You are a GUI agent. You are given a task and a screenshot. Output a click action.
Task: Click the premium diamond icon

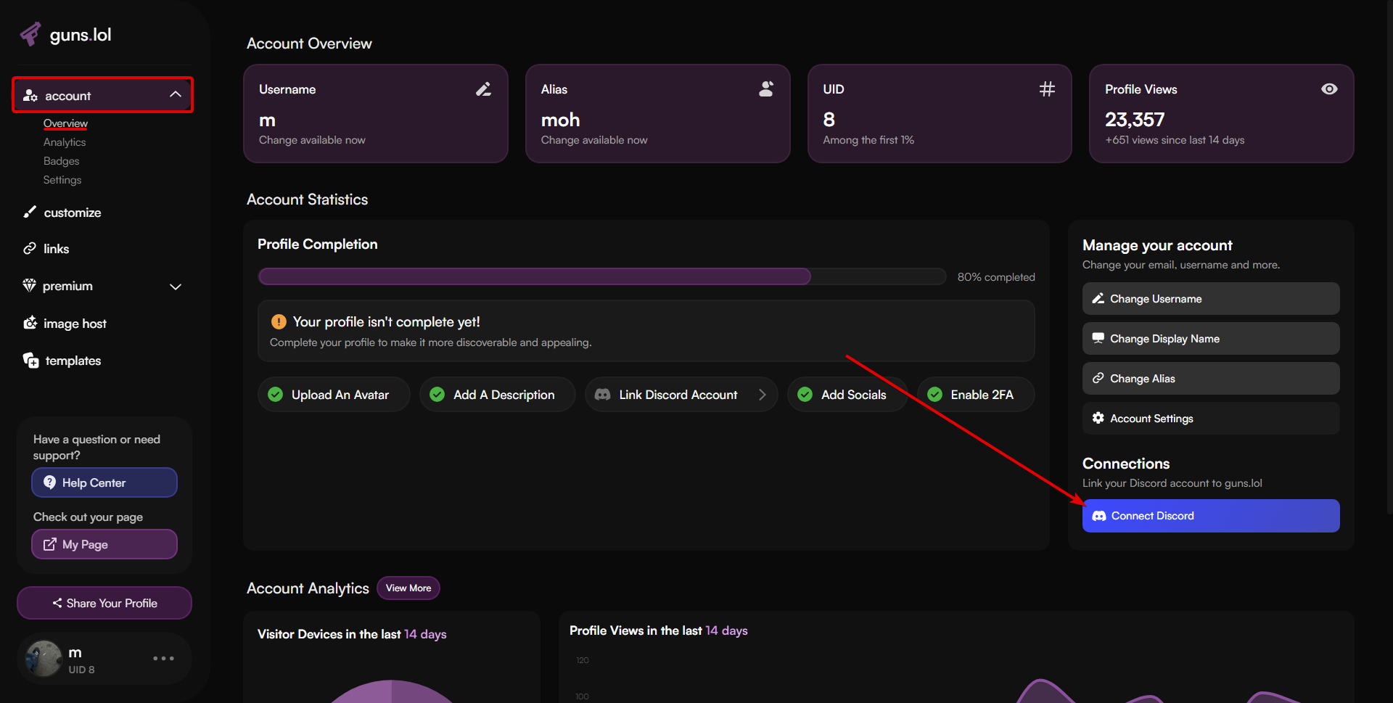(x=29, y=285)
